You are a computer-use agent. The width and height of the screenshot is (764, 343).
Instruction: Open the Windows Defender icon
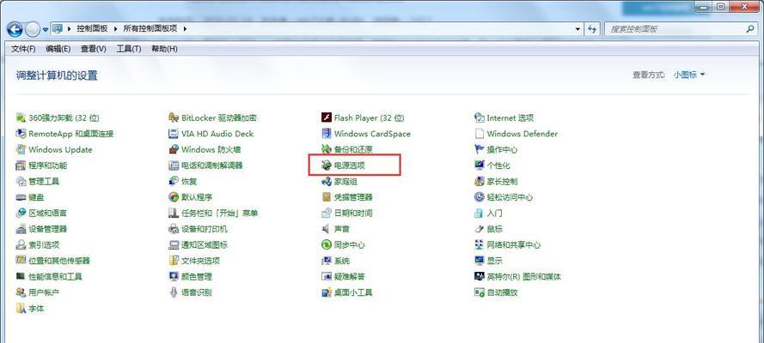tap(479, 134)
